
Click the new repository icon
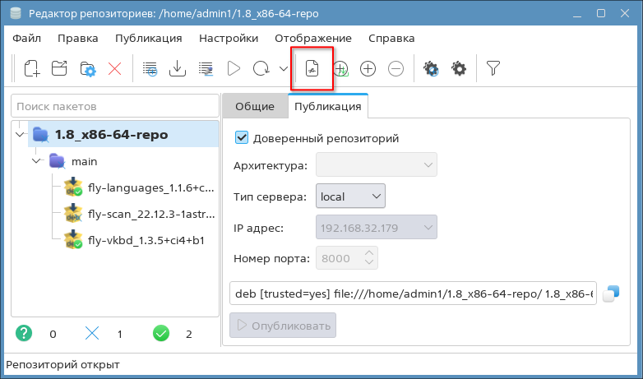31,69
